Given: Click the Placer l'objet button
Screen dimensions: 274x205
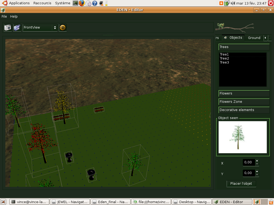Looking at the screenshot, I should [x=241, y=184].
